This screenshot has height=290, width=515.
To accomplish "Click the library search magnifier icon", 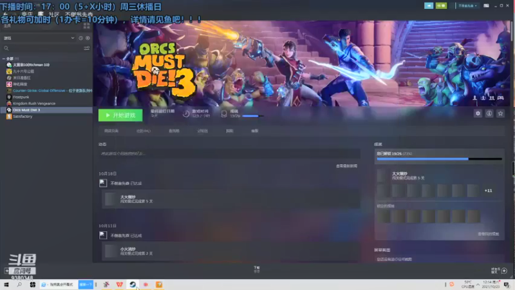I will tap(6, 48).
